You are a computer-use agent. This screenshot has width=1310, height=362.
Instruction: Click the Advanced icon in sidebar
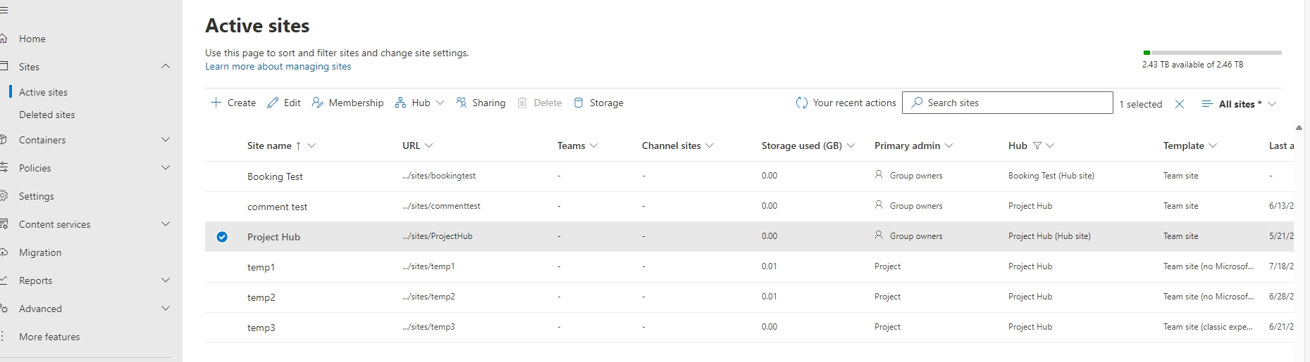point(4,309)
